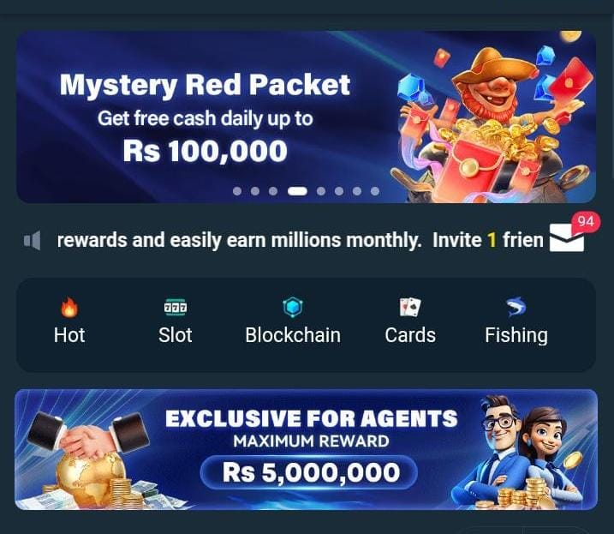The height and width of the screenshot is (534, 614).
Task: Open the mail envelope with 94 badge
Action: click(x=567, y=237)
